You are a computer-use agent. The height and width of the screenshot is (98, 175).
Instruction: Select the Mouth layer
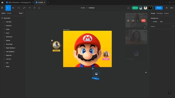[x=8, y=41]
